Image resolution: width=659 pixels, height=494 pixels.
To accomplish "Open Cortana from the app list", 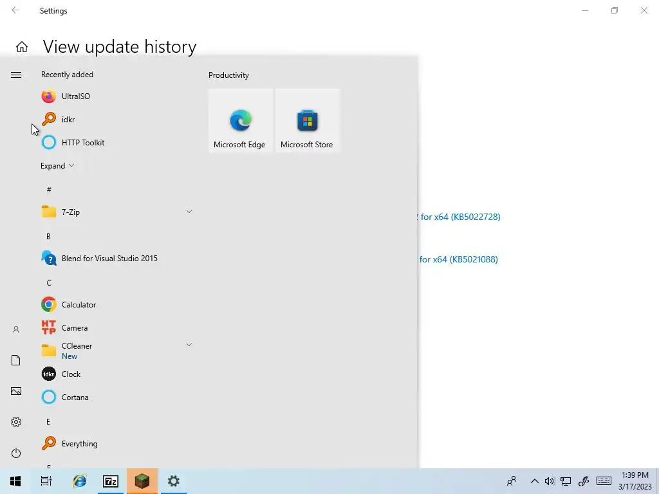I will 116,397.
